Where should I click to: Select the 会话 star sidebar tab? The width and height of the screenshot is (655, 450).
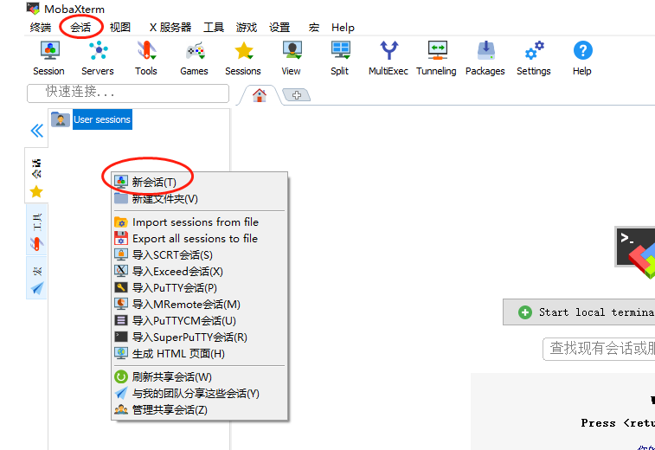(36, 176)
